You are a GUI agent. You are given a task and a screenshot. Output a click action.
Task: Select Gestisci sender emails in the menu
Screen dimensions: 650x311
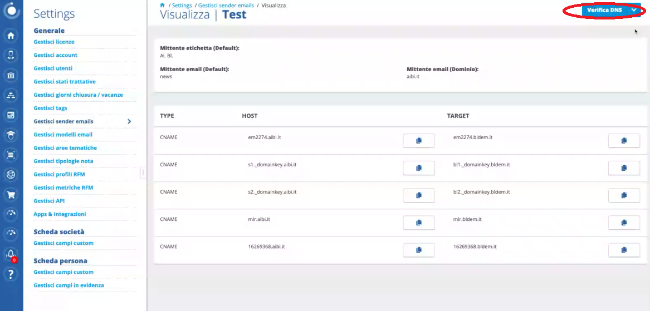pyautogui.click(x=63, y=121)
